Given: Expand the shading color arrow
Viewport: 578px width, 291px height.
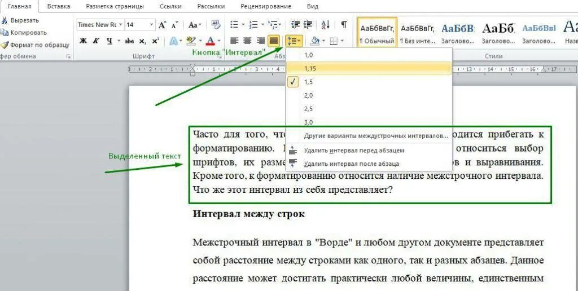Looking at the screenshot, I should click(323, 41).
